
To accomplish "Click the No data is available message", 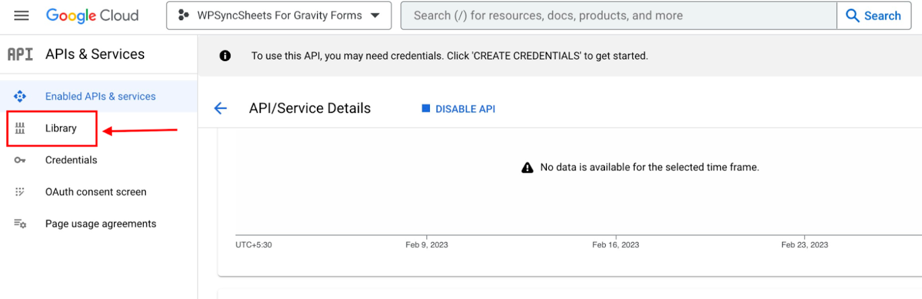I will (650, 167).
